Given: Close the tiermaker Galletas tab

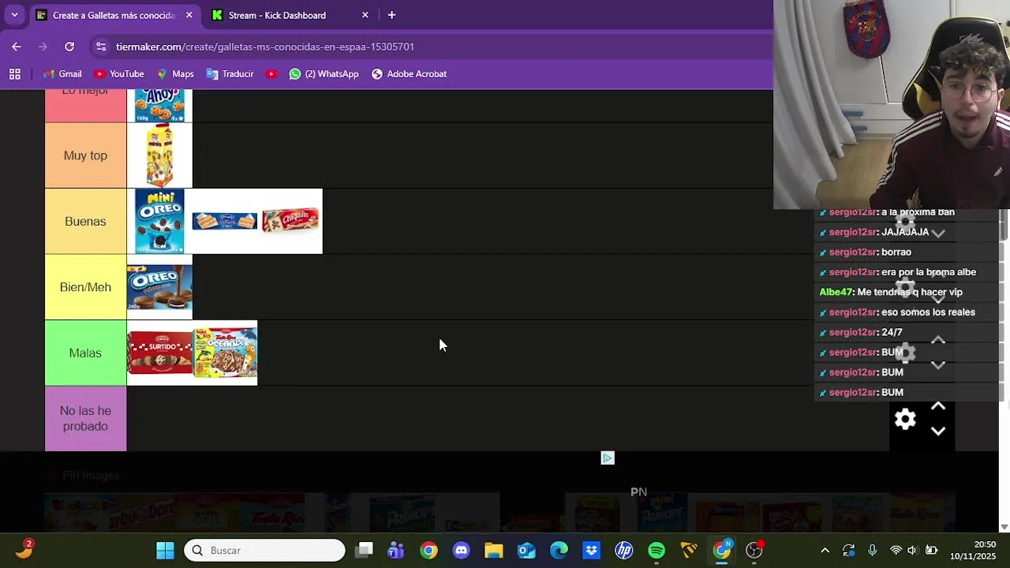Looking at the screenshot, I should (189, 15).
